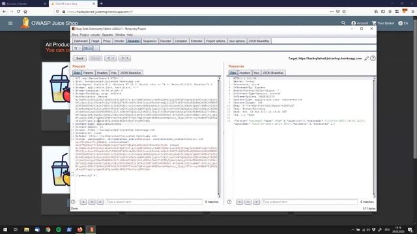Screen dimensions: 417x234
Task: Open the Project menu
Action: pos(84,34)
